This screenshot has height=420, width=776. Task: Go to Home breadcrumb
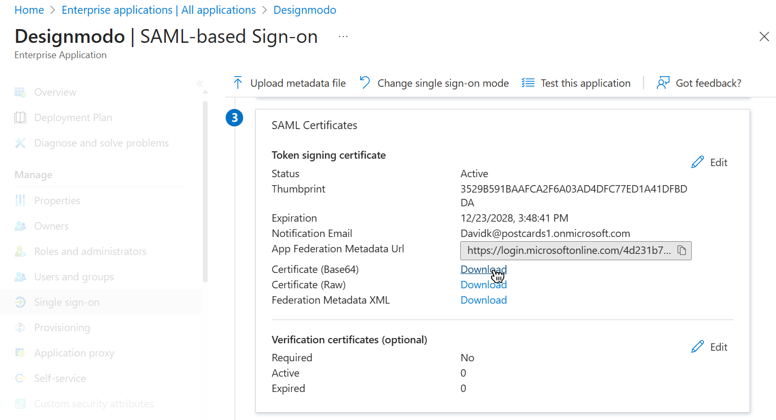click(x=29, y=10)
